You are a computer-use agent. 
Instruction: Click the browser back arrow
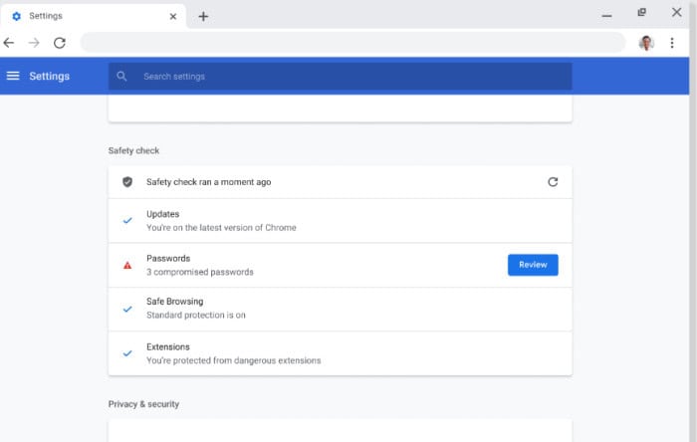coord(9,43)
